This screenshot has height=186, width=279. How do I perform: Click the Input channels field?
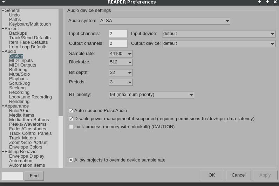tap(118, 34)
